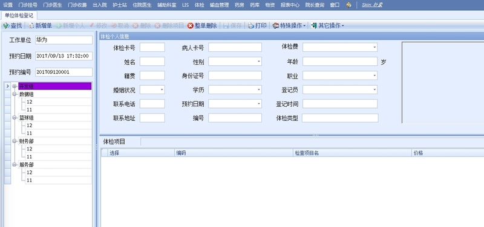Screen dimensions: 484x227
Task: Open the 体检费 combo box
Action: point(374,48)
